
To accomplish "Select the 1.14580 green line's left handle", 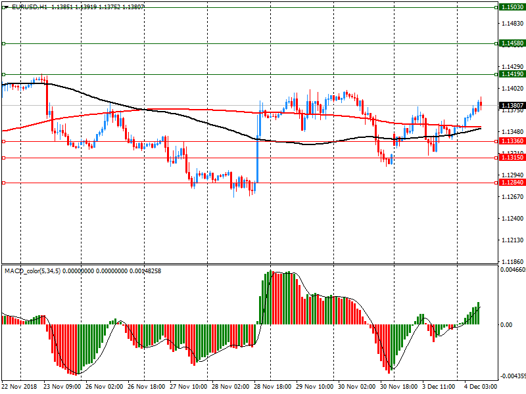I will coord(3,43).
